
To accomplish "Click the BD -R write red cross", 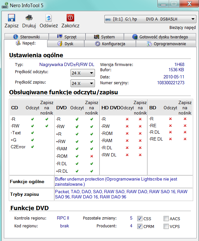I will [x=185, y=119].
